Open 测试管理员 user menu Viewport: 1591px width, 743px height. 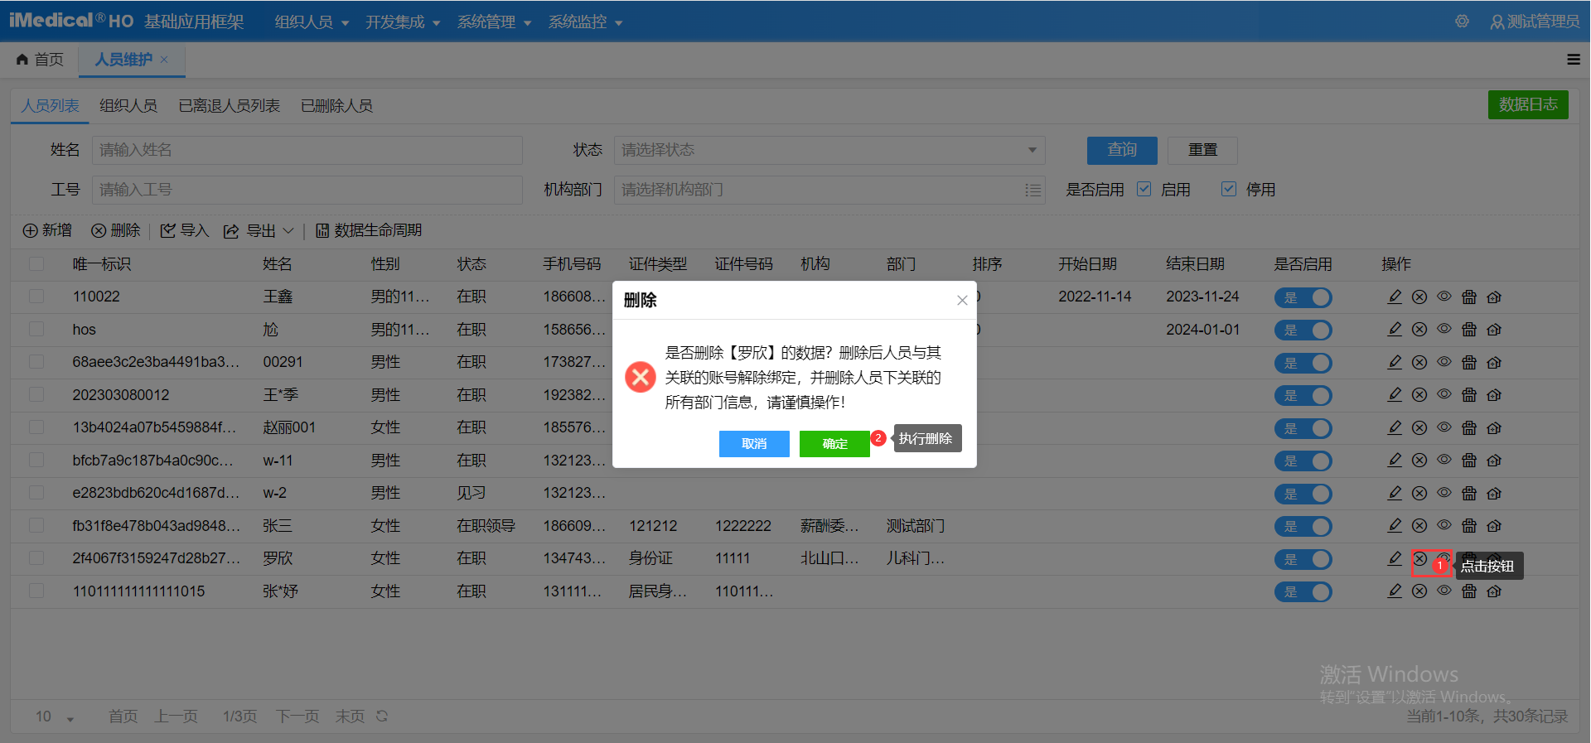1535,22
